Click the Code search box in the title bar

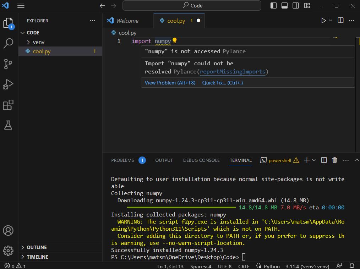pyautogui.click(x=192, y=6)
